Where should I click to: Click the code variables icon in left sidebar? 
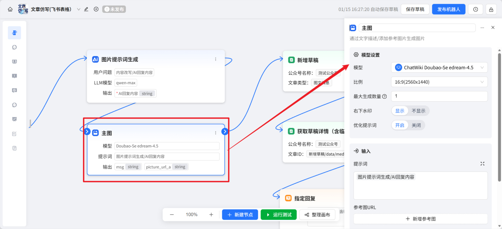coord(14,61)
